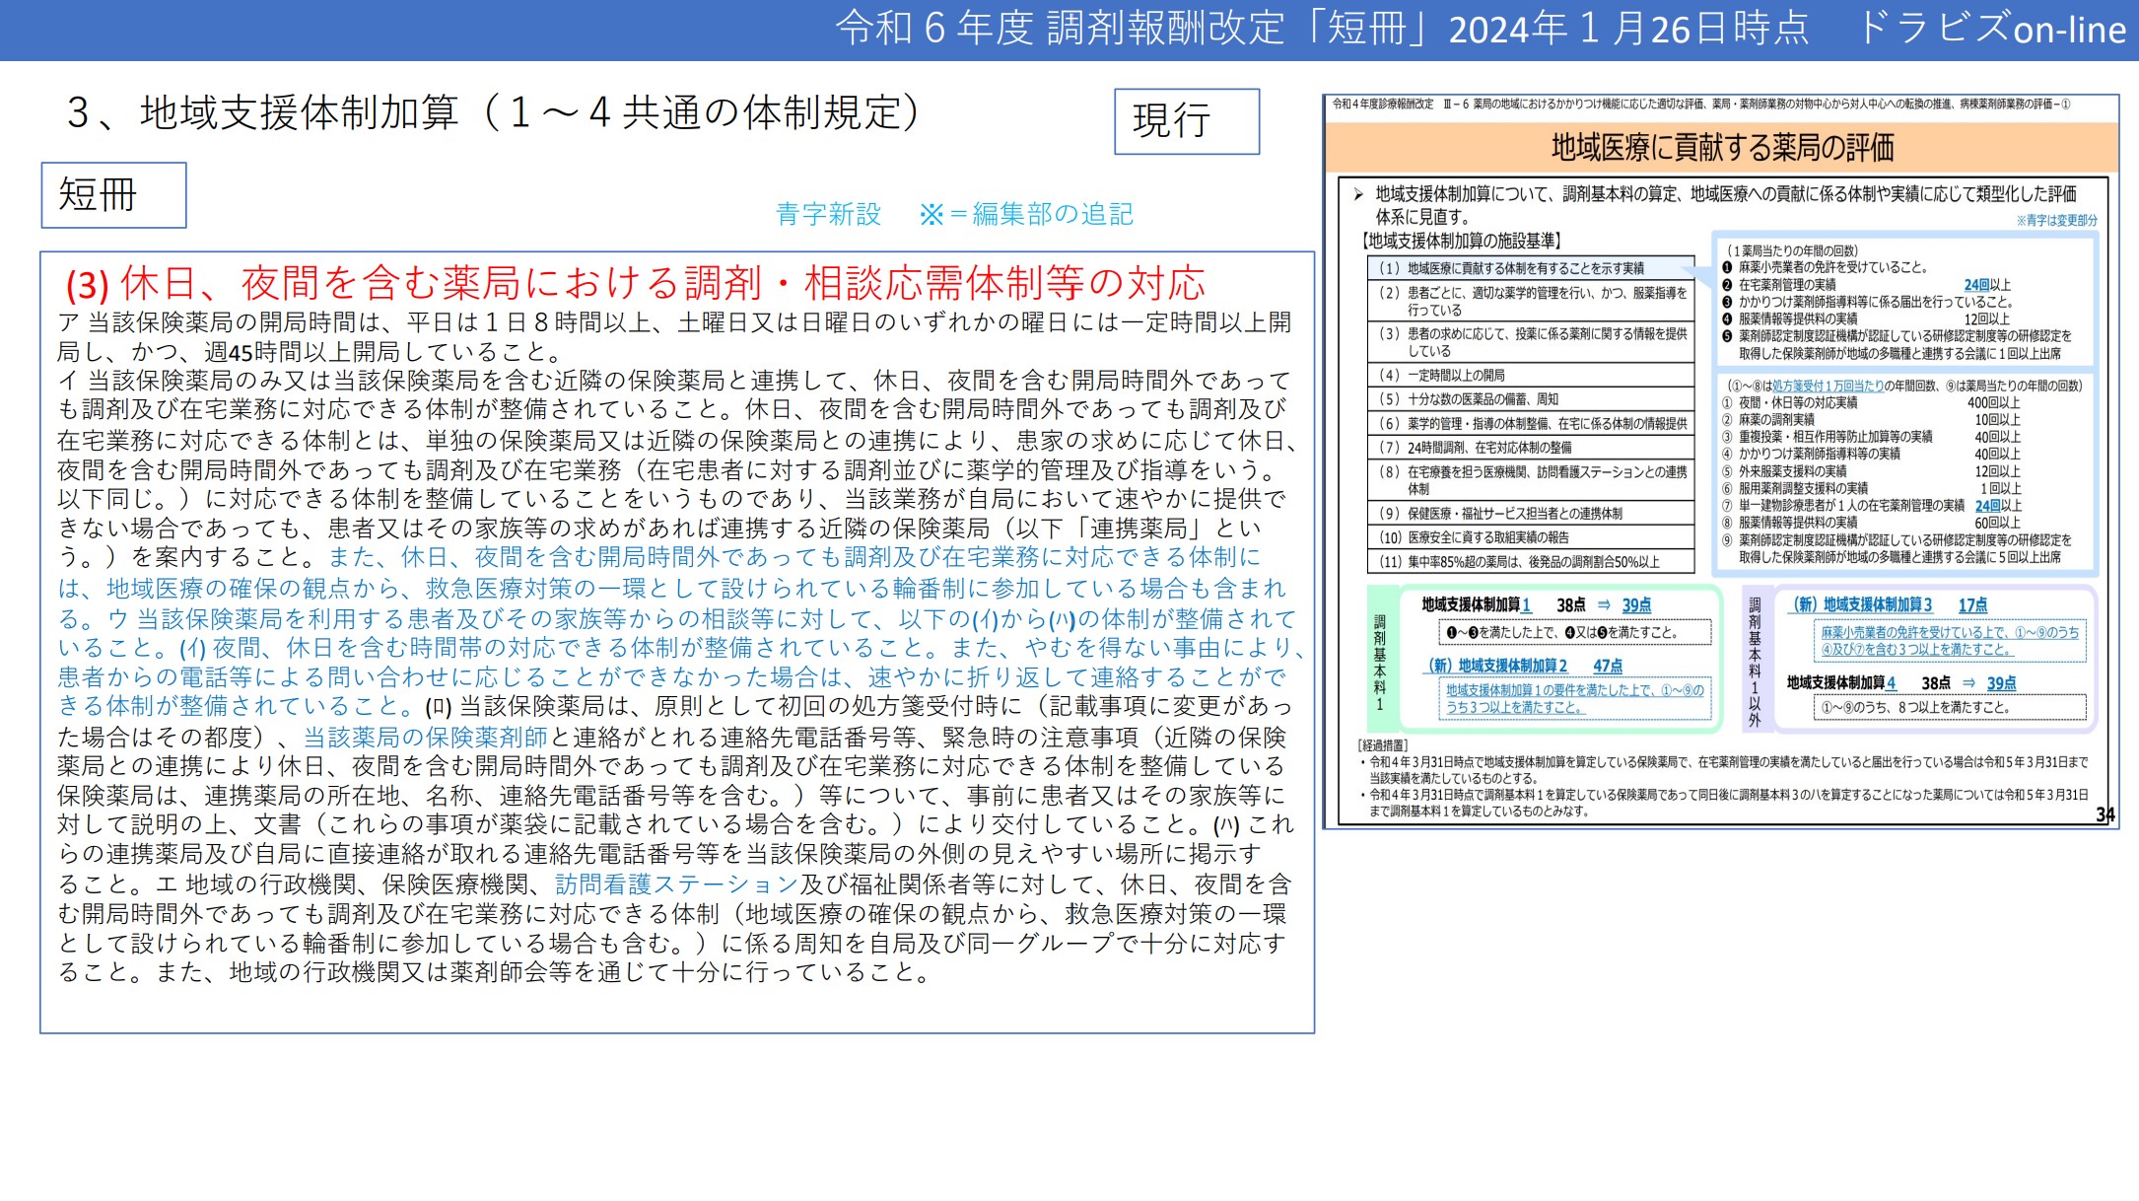Click the underlined 17点 for 地域支援体制加算3
The image size is (2139, 1201).
pyautogui.click(x=1972, y=605)
